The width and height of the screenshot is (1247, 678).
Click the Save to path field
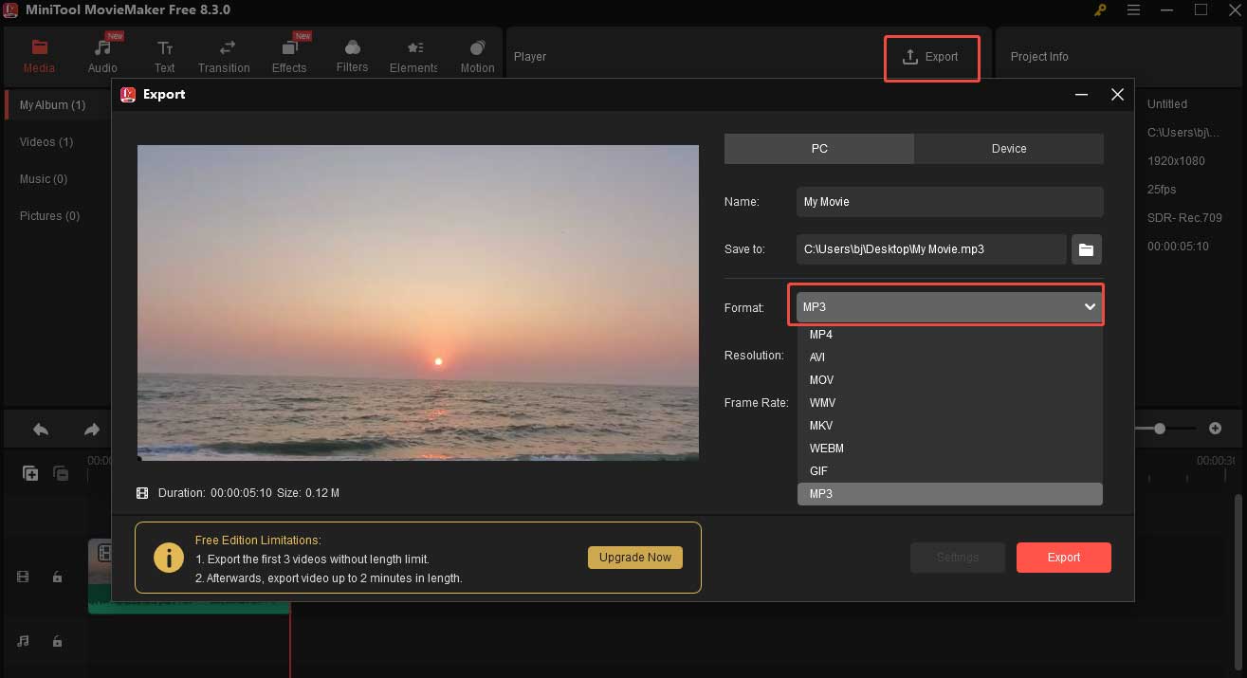[x=931, y=249]
